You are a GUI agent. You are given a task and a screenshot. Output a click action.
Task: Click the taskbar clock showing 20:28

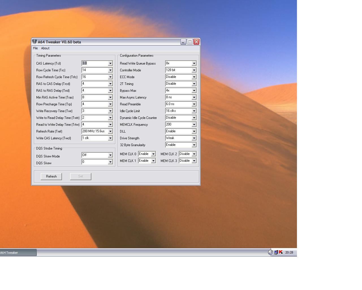[x=289, y=252]
